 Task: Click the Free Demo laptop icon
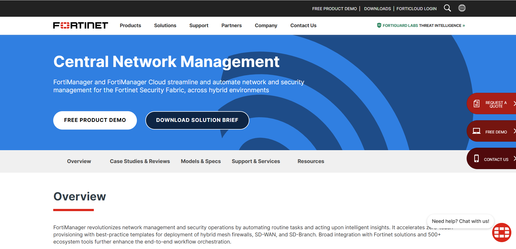[x=476, y=131]
